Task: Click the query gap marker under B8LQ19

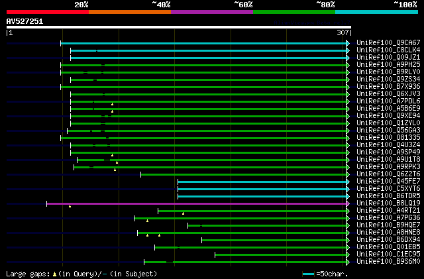Action: (70, 206)
